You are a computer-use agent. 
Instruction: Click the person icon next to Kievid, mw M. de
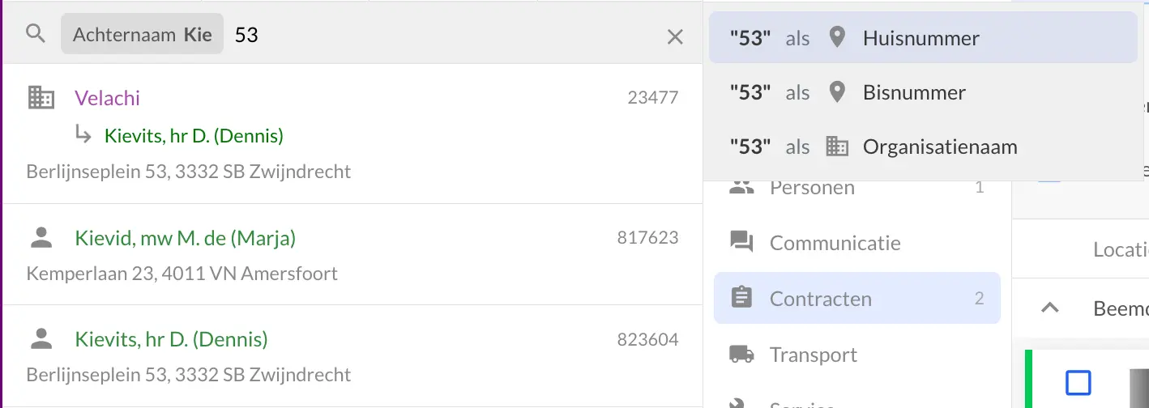[41, 238]
